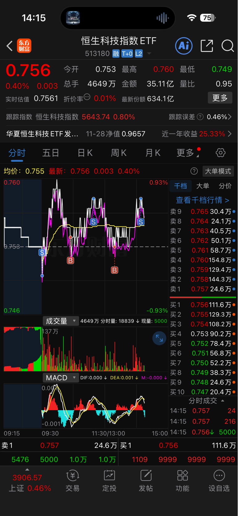
Task: Open the 成交量 indicator dropdown
Action: pos(61,321)
